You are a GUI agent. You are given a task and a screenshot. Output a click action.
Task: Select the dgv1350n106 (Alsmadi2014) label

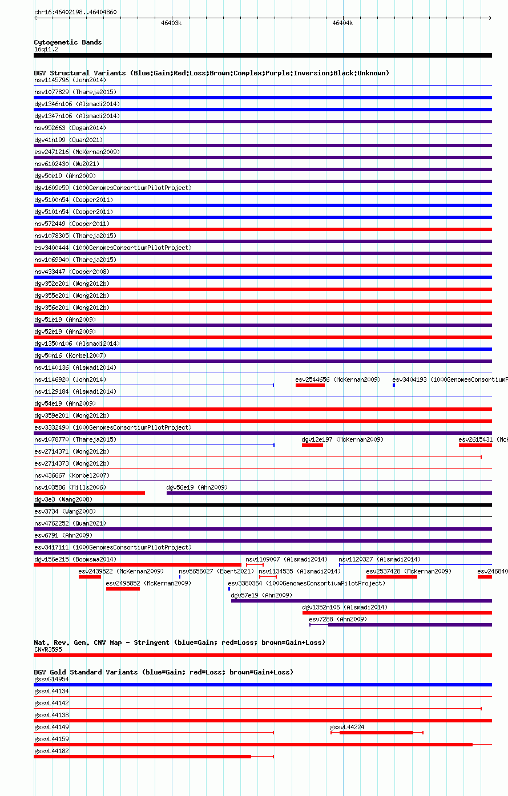pyautogui.click(x=77, y=344)
